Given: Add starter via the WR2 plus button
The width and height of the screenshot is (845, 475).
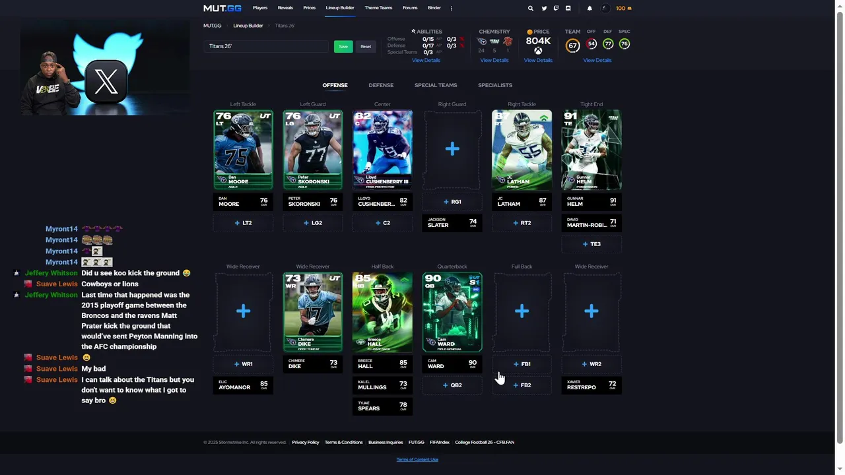Looking at the screenshot, I should click(591, 364).
